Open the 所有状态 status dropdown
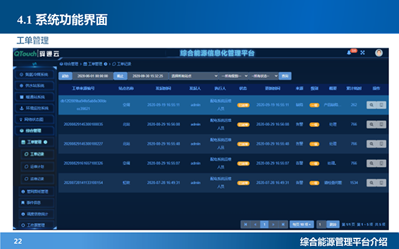 click(264, 76)
